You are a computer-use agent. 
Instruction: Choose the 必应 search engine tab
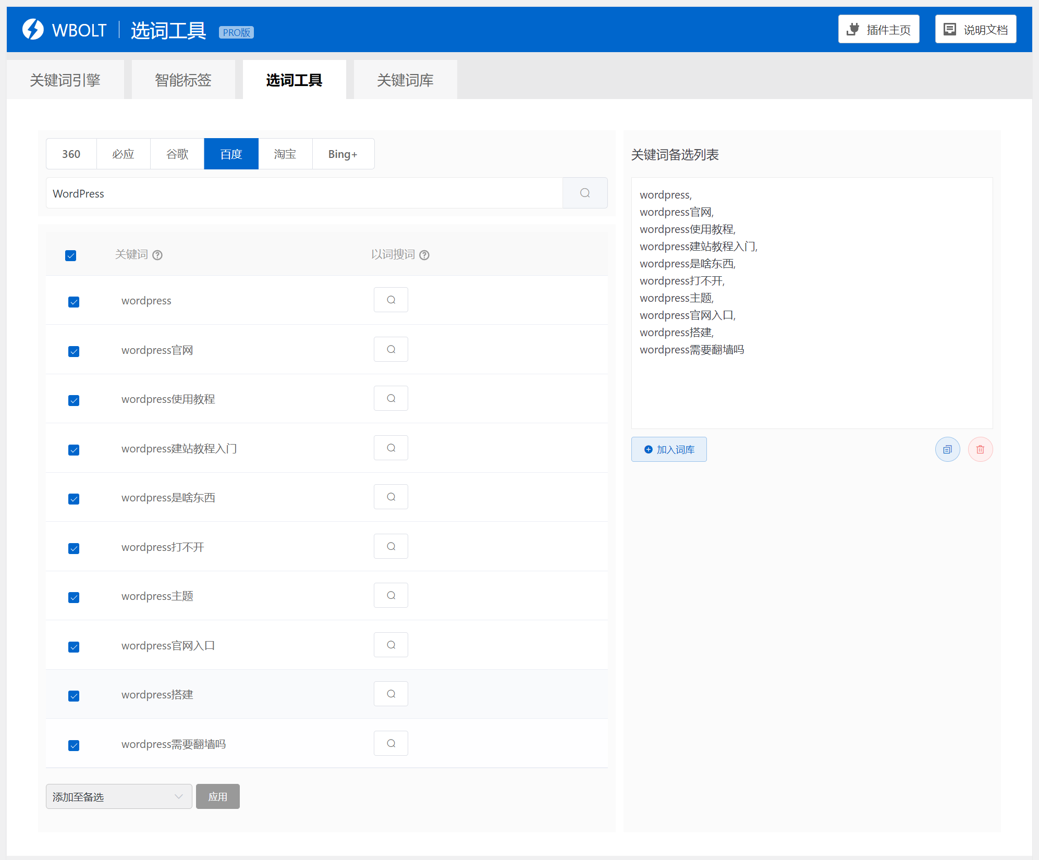coord(124,154)
